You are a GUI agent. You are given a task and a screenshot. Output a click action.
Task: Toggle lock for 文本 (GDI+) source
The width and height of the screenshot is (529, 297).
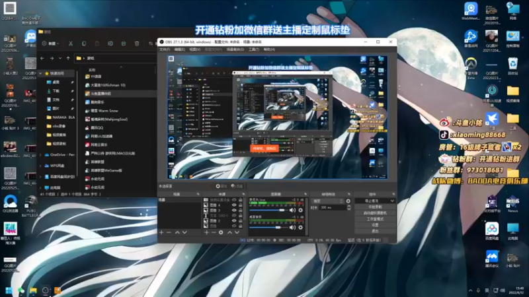(x=240, y=216)
